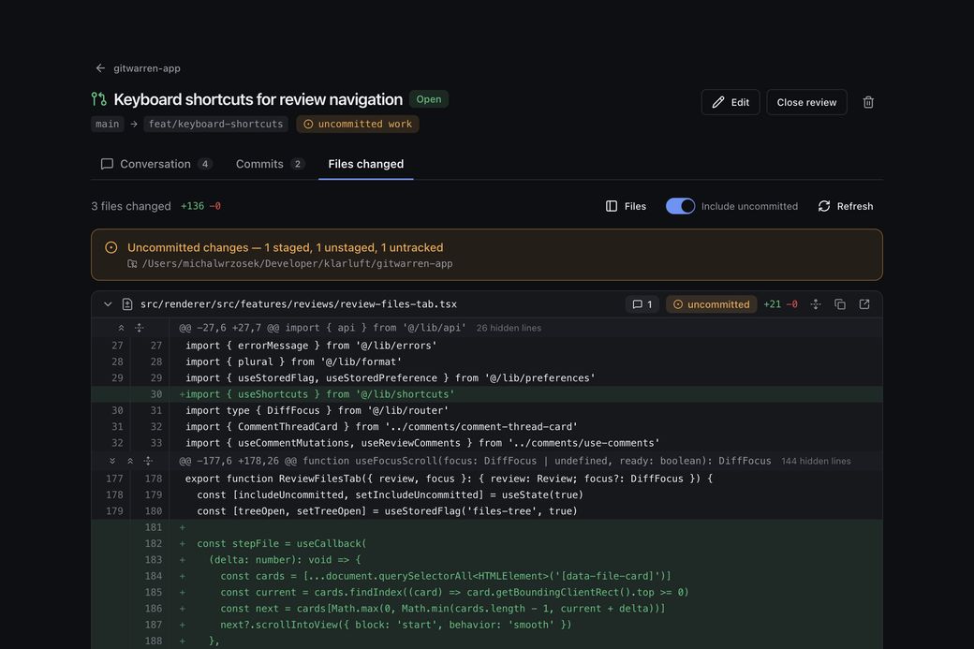Open the gitwarren-app breadcrumb link

click(147, 68)
